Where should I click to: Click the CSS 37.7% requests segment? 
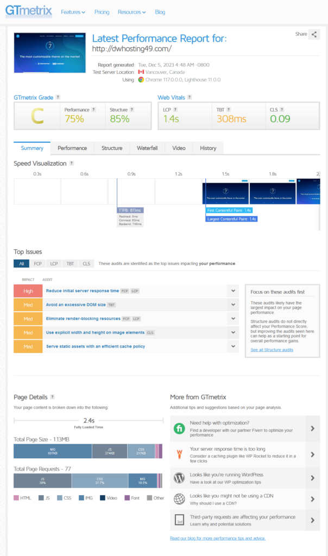[x=100, y=481]
